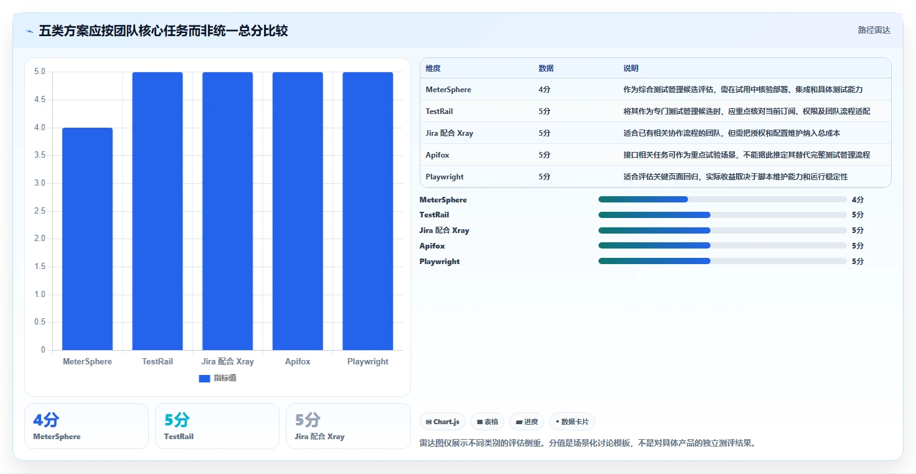Click the Apifox progress bar

pyautogui.click(x=722, y=246)
